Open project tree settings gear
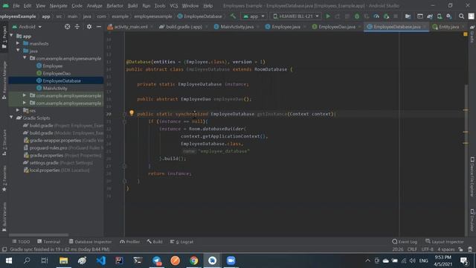The height and width of the screenshot is (268, 476). [89, 27]
